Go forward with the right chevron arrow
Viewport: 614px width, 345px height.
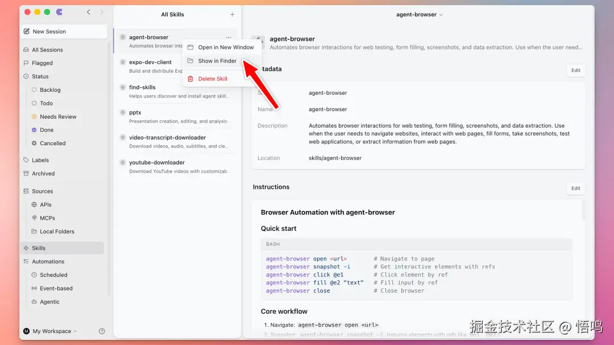click(x=102, y=12)
